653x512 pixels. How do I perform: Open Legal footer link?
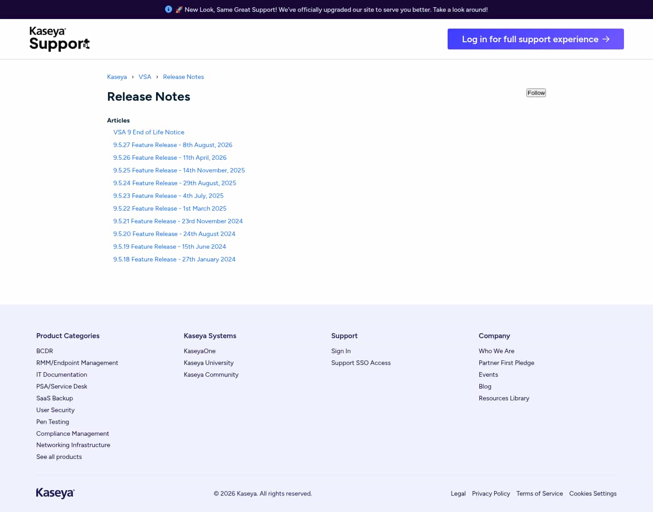(x=458, y=493)
